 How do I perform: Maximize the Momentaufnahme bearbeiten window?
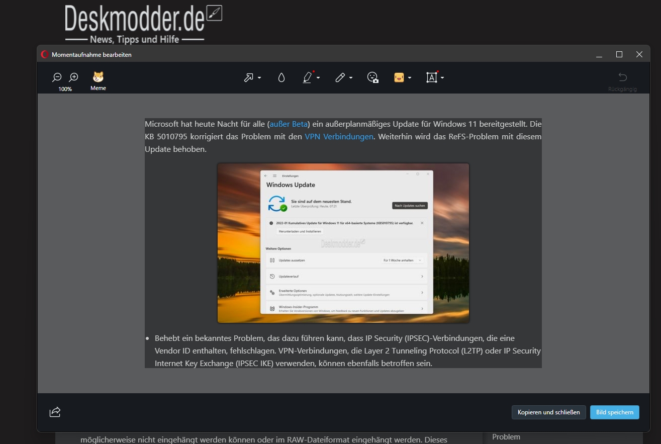coord(619,54)
